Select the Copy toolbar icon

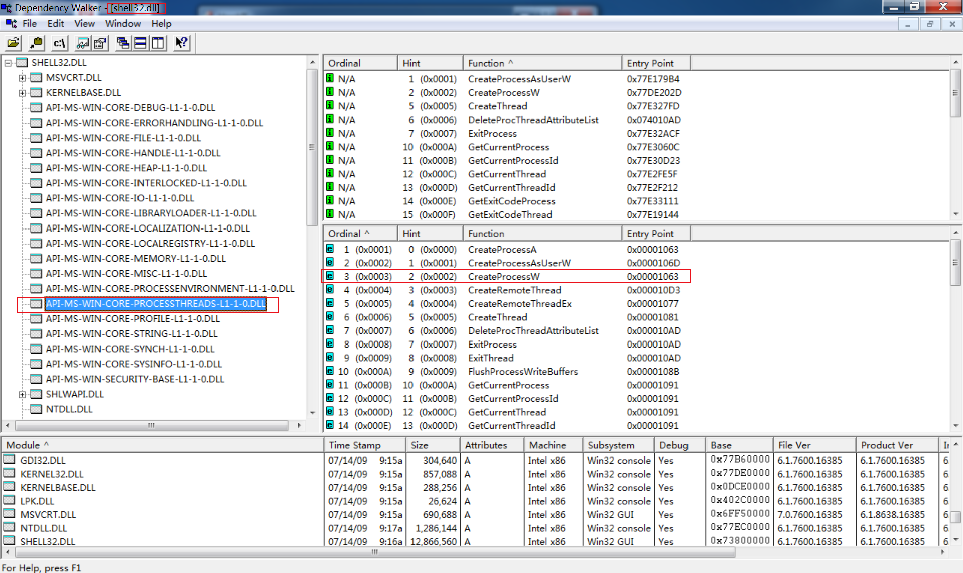36,43
